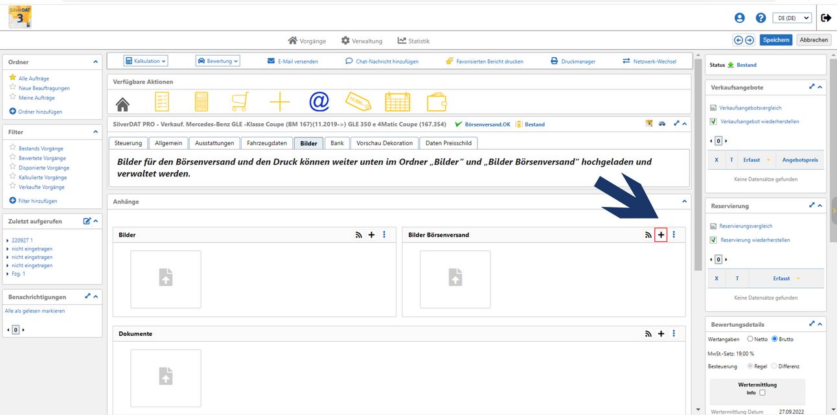Click the help question mark icon
Screen dimensions: 837x415
[x=761, y=18]
